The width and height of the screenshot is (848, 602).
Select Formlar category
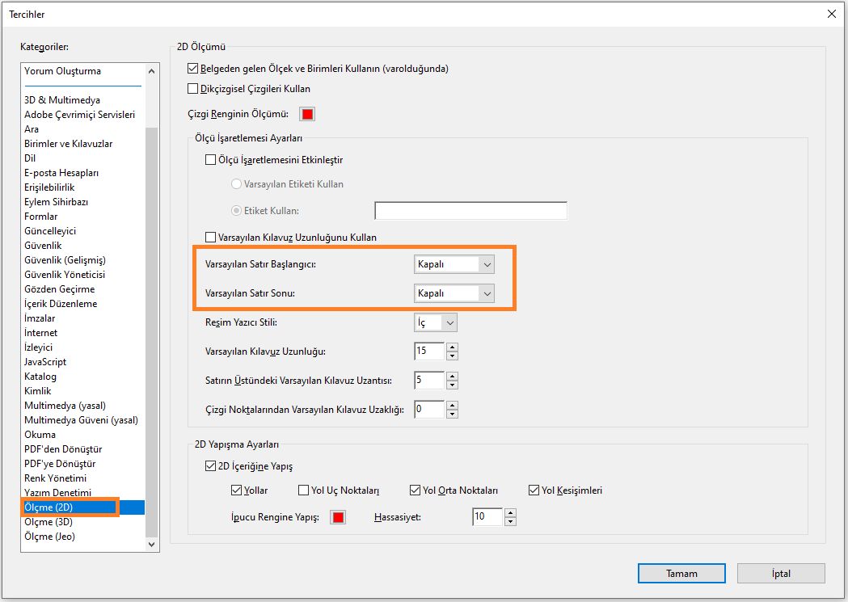40,217
